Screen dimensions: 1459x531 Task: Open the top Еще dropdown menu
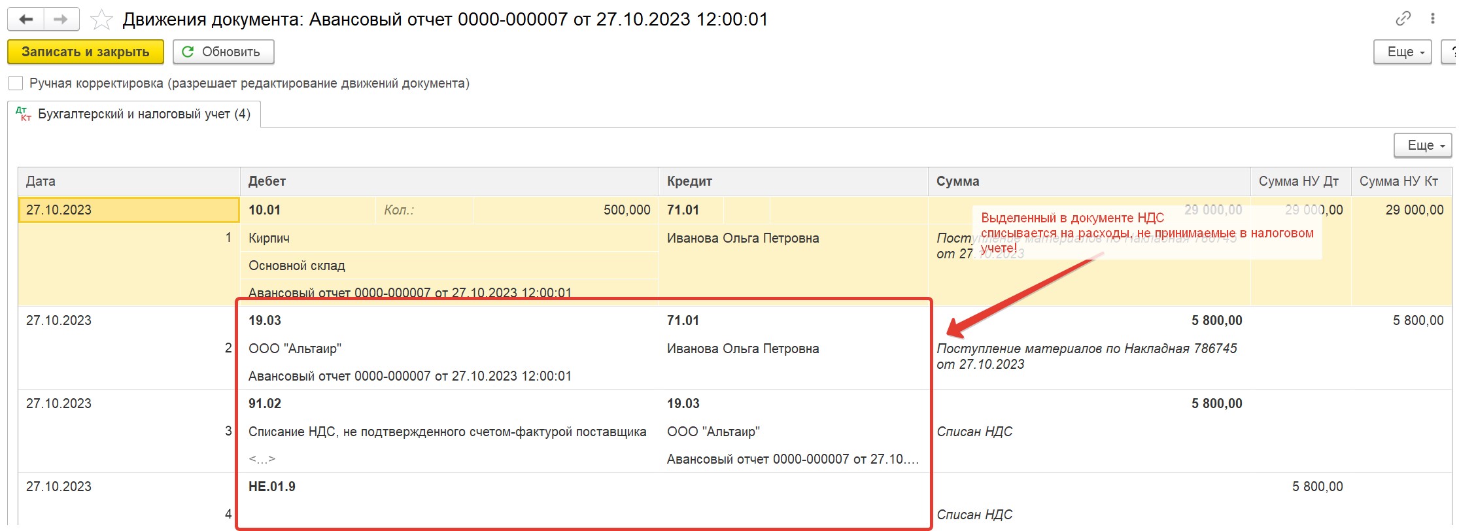(x=1403, y=52)
